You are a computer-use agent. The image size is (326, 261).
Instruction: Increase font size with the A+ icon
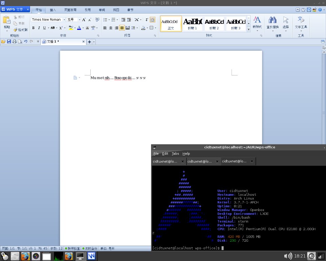click(84, 20)
